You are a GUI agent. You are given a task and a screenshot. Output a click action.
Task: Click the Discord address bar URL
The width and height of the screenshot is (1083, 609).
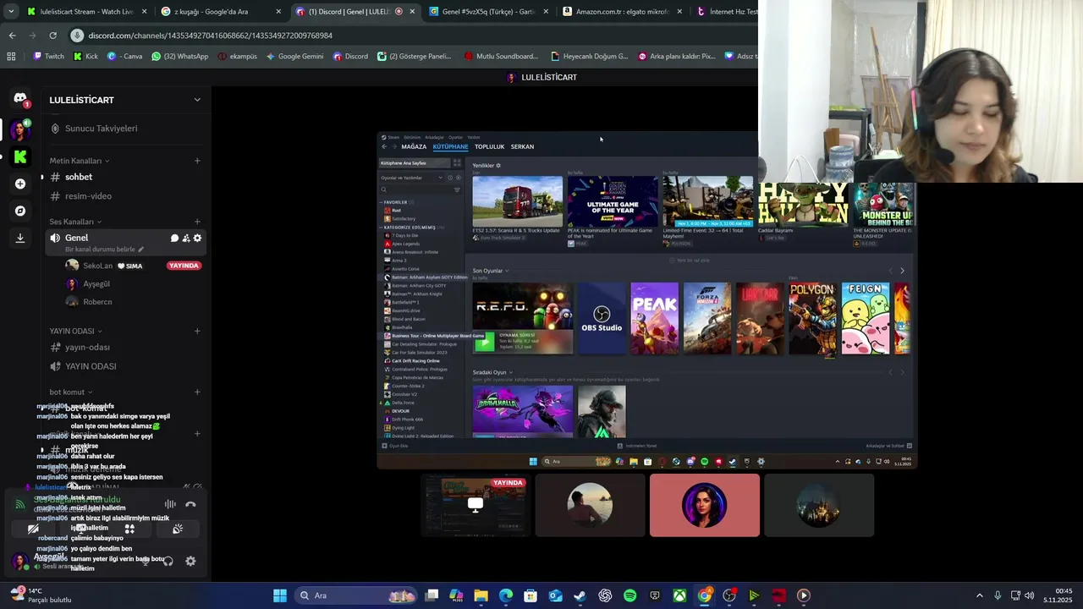point(210,36)
